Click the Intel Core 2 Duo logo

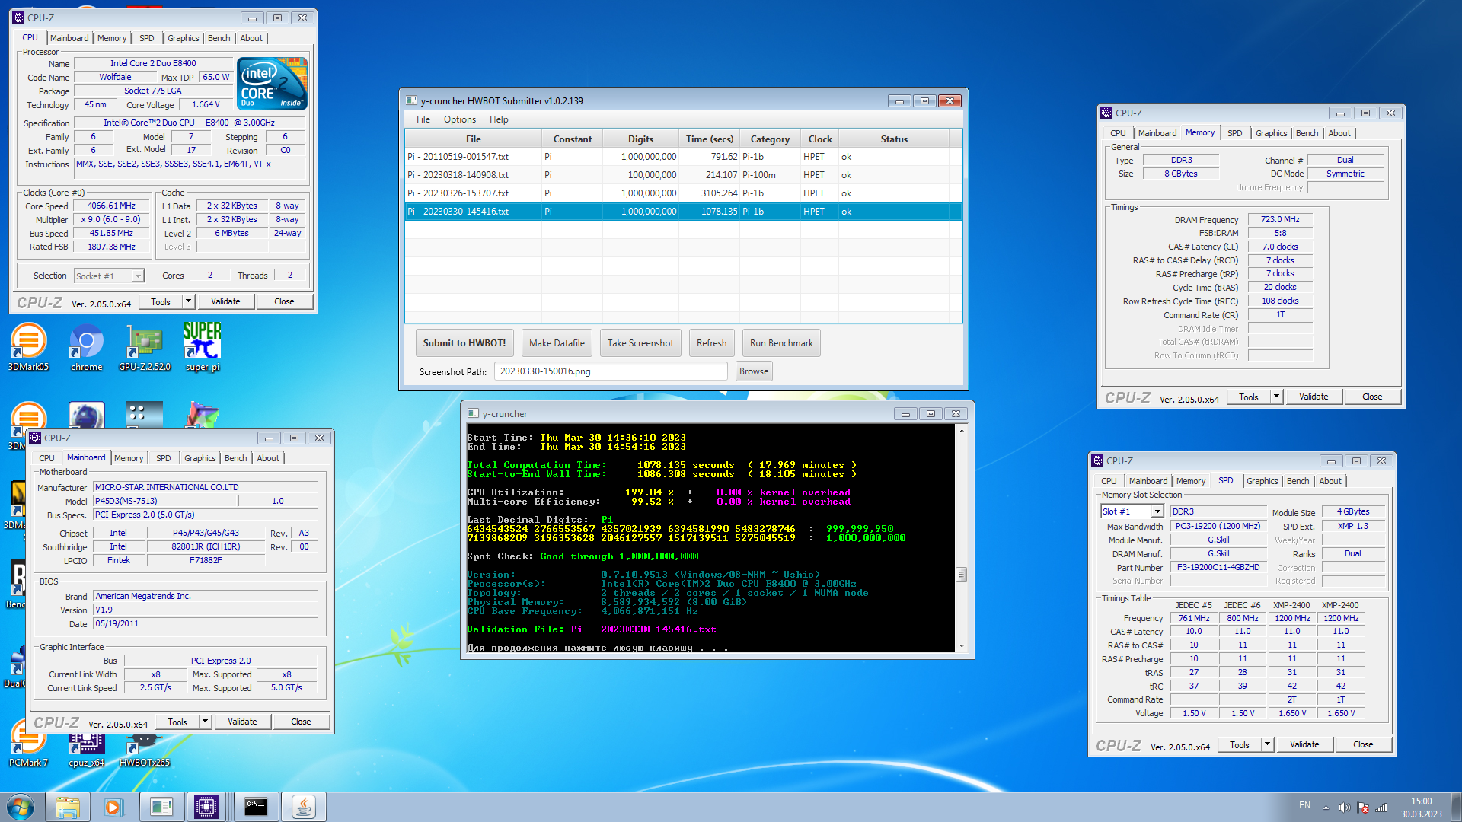pyautogui.click(x=273, y=84)
